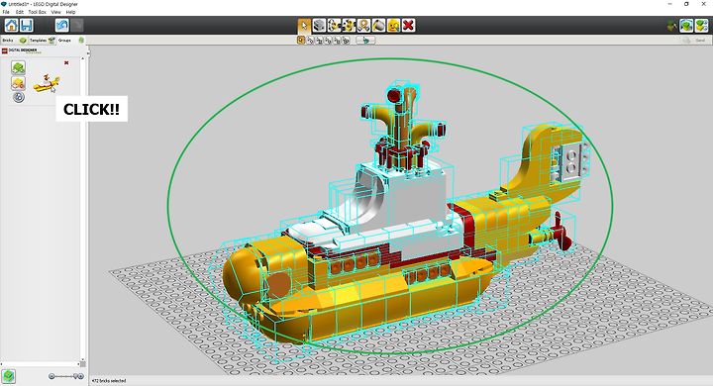This screenshot has height=386, width=713.
Task: Click the red X Delete tool
Action: pos(408,26)
